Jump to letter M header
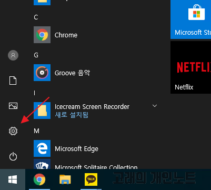Viewport: 211px width, 190px height. pyautogui.click(x=36, y=131)
